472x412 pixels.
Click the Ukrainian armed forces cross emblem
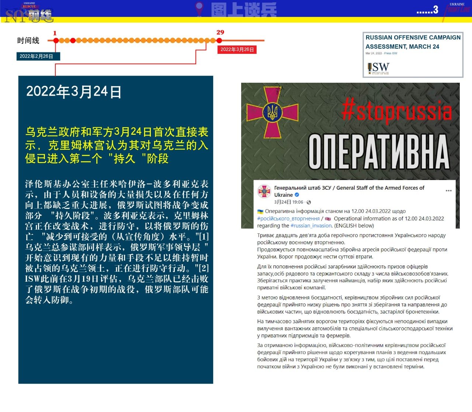[x=272, y=112]
